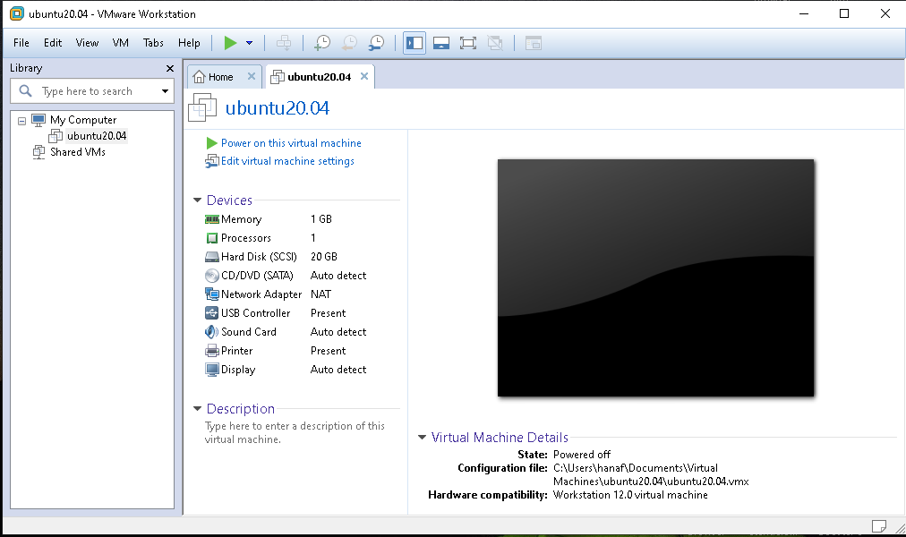Click 'Workstation 12.0 virtual machine' compatibility text
Image resolution: width=906 pixels, height=537 pixels.
(630, 495)
